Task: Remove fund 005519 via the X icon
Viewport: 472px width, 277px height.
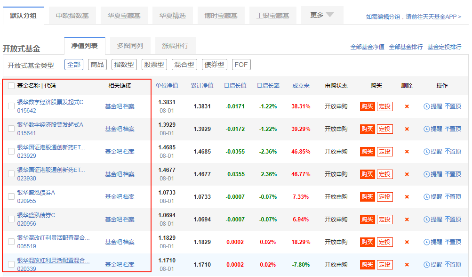Action: (407, 242)
